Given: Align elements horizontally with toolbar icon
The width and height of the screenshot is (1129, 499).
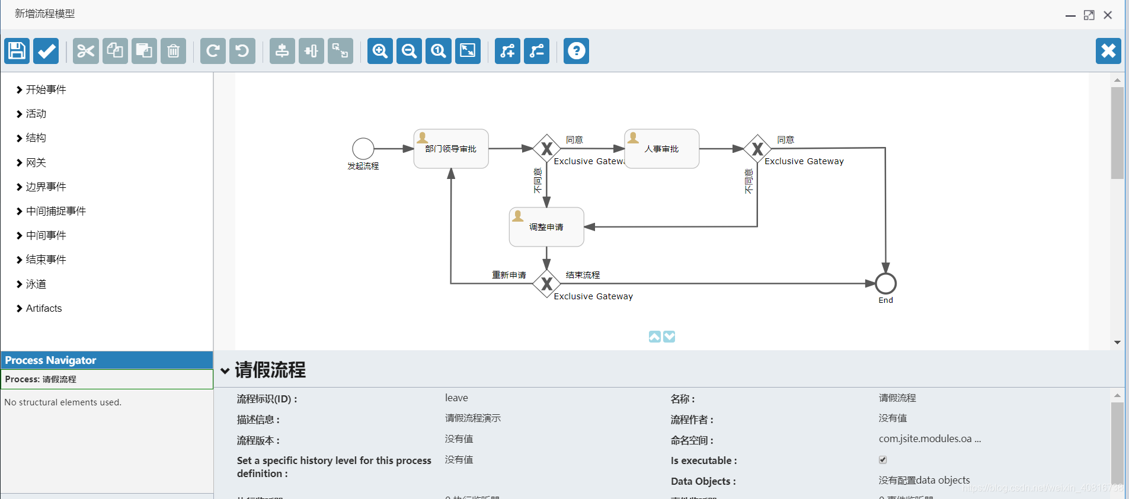Looking at the screenshot, I should (311, 51).
